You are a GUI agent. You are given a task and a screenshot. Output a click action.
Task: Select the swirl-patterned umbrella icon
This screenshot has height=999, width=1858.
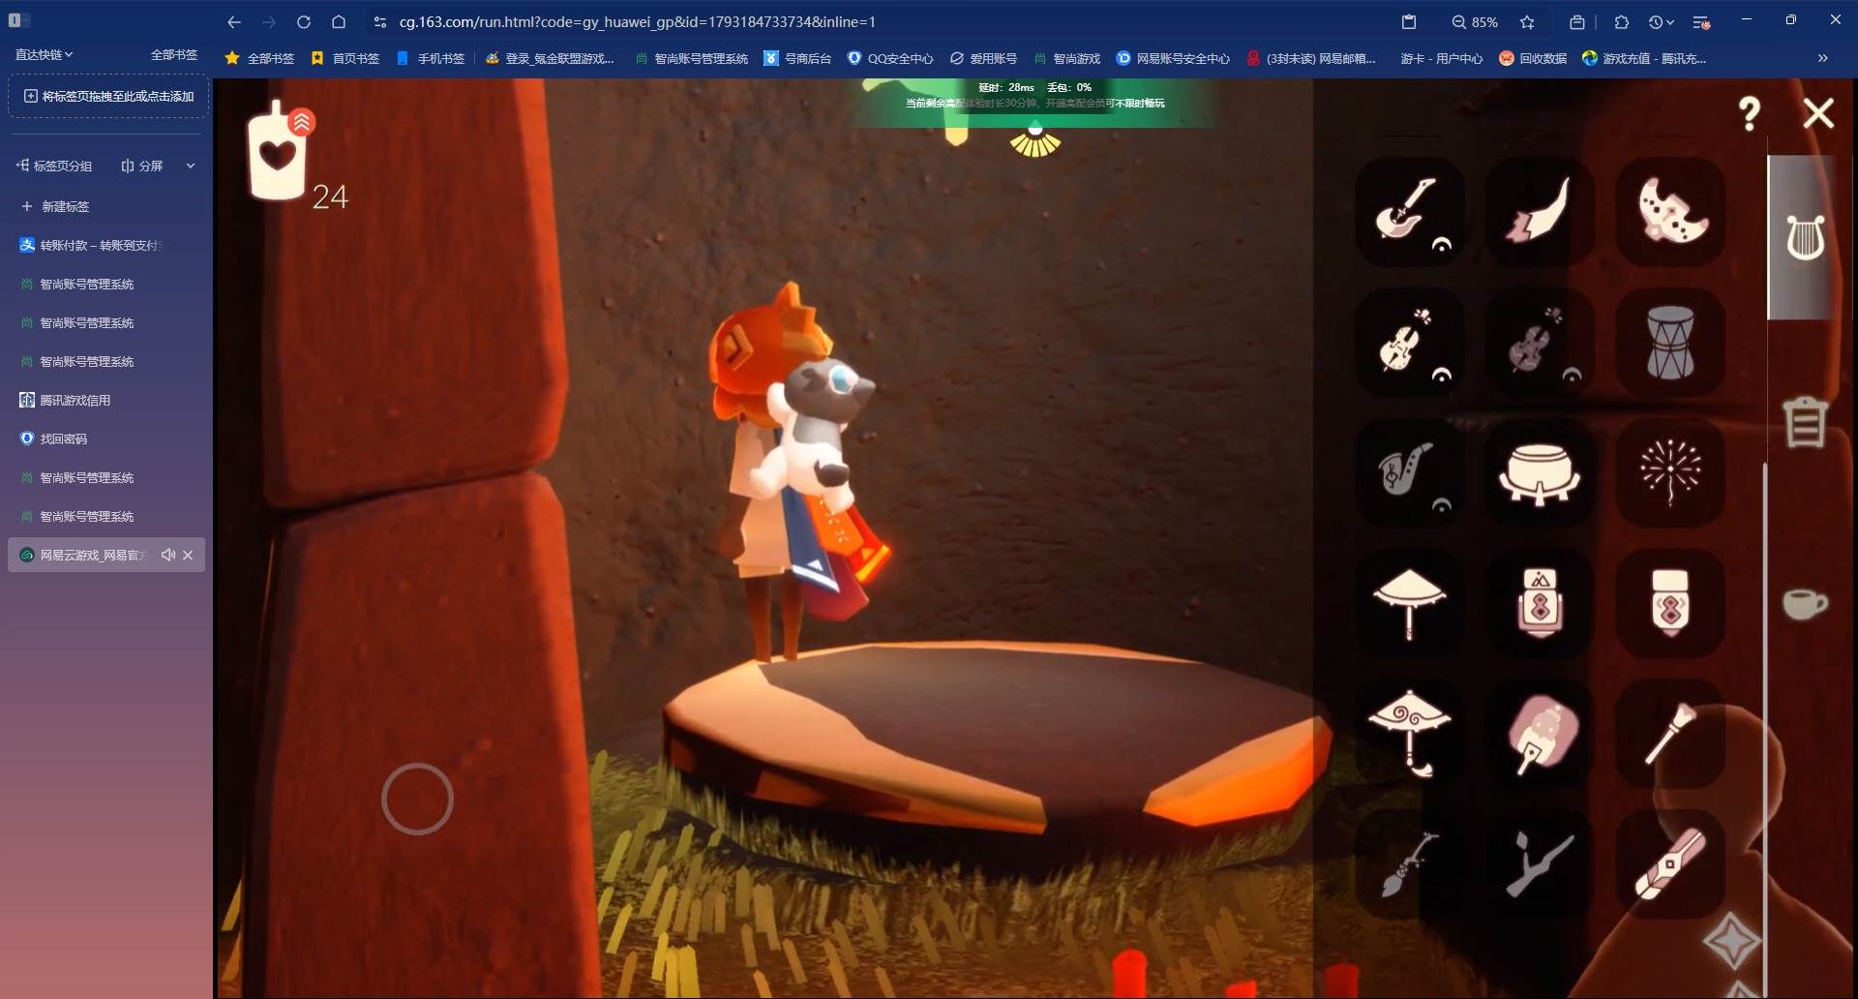coord(1408,733)
